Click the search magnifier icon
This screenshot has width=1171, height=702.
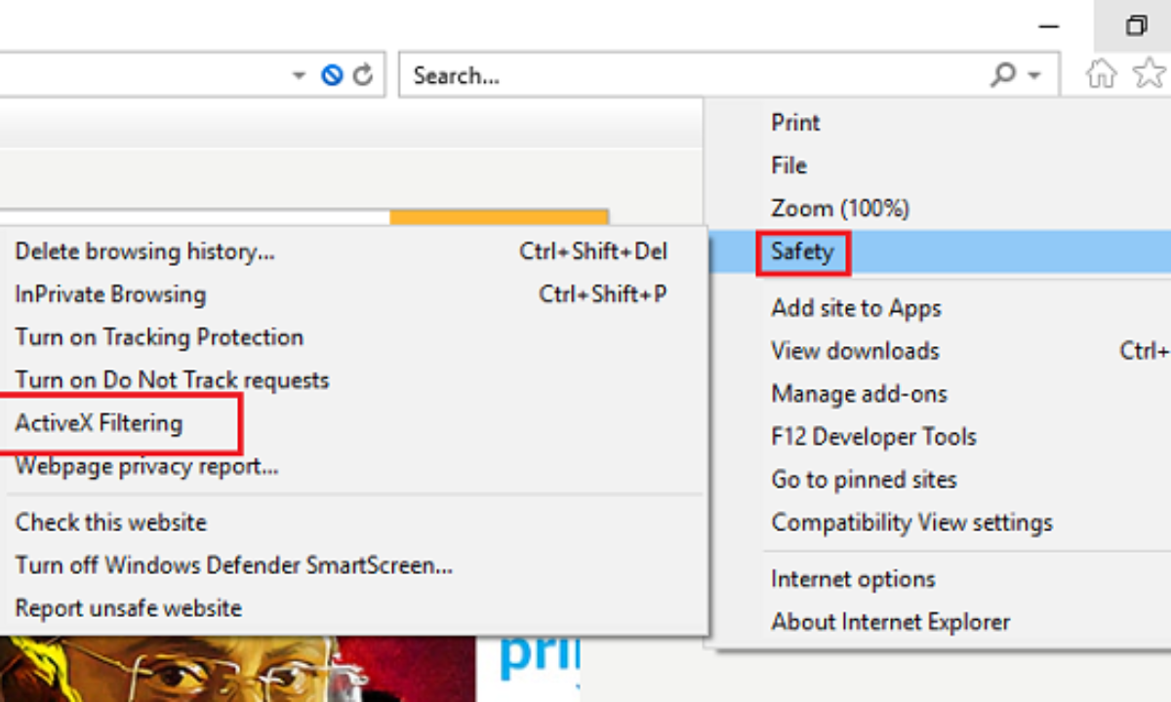click(x=1002, y=75)
